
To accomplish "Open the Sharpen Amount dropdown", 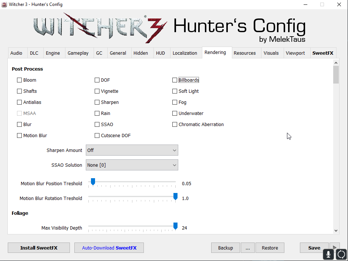I will pyautogui.click(x=132, y=150).
